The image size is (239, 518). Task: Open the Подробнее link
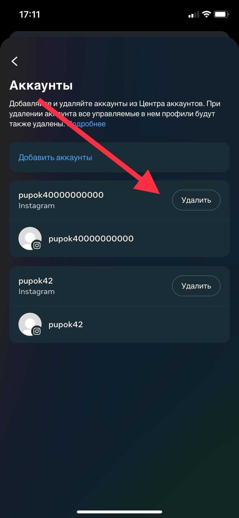pyautogui.click(x=87, y=124)
